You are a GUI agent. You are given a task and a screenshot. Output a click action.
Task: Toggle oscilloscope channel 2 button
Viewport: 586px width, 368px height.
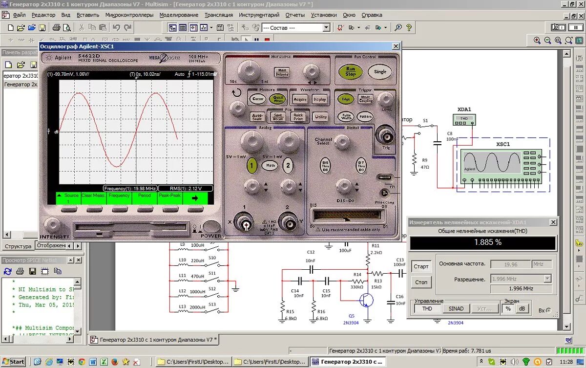tap(288, 166)
